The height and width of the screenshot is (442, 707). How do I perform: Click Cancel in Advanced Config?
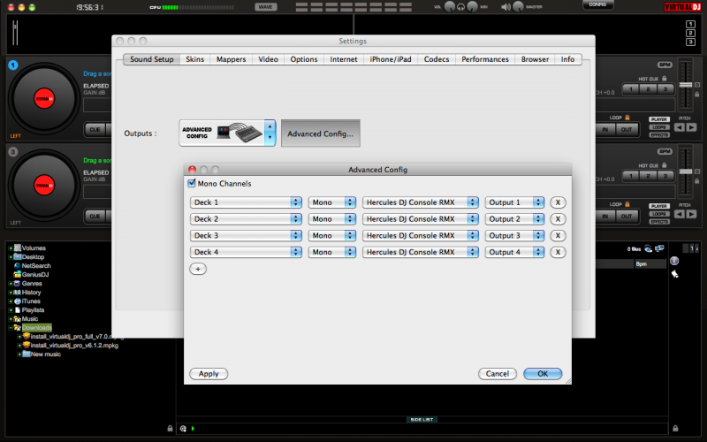click(x=498, y=374)
